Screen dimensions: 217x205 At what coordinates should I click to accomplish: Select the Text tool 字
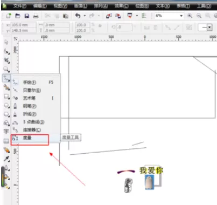6,131
